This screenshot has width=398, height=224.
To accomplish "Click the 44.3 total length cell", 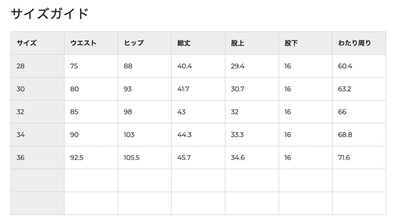I will [198, 134].
